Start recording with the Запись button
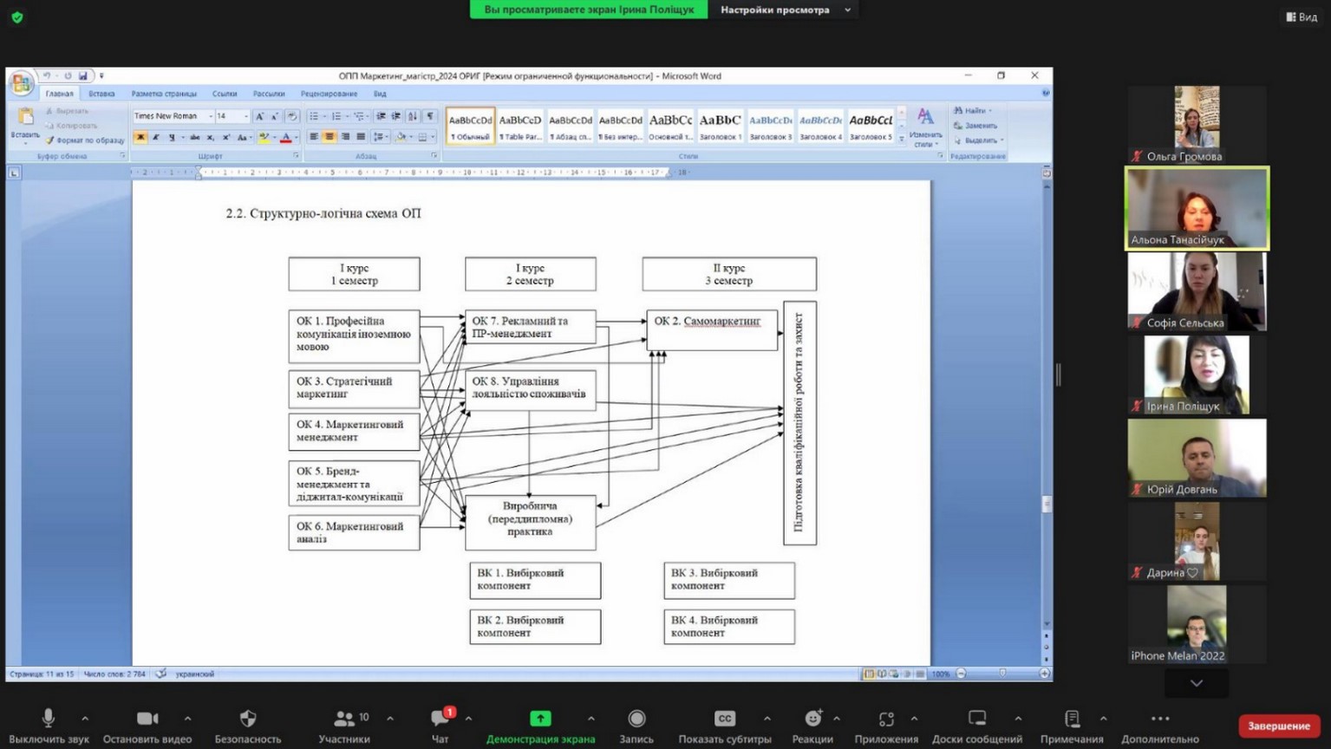Screen dimensions: 1331x749 (x=636, y=719)
